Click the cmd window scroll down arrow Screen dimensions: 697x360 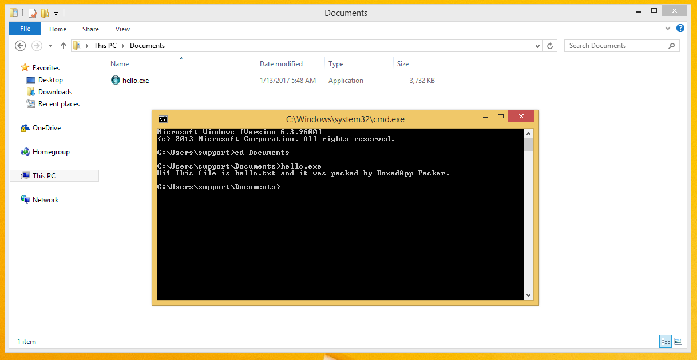pos(528,295)
